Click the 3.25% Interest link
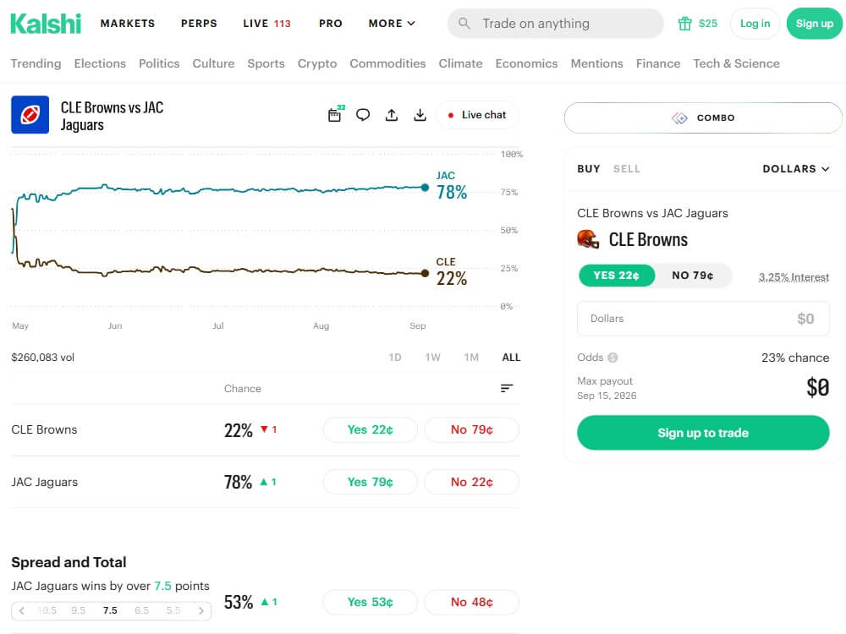 794,277
